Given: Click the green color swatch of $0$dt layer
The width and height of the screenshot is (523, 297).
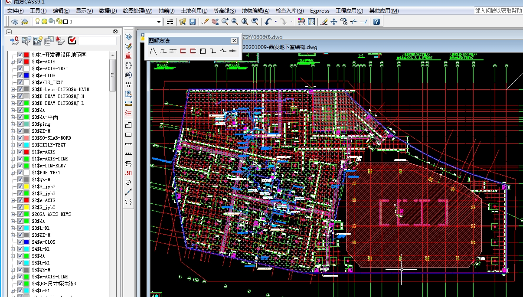Looking at the screenshot, I should (26, 110).
